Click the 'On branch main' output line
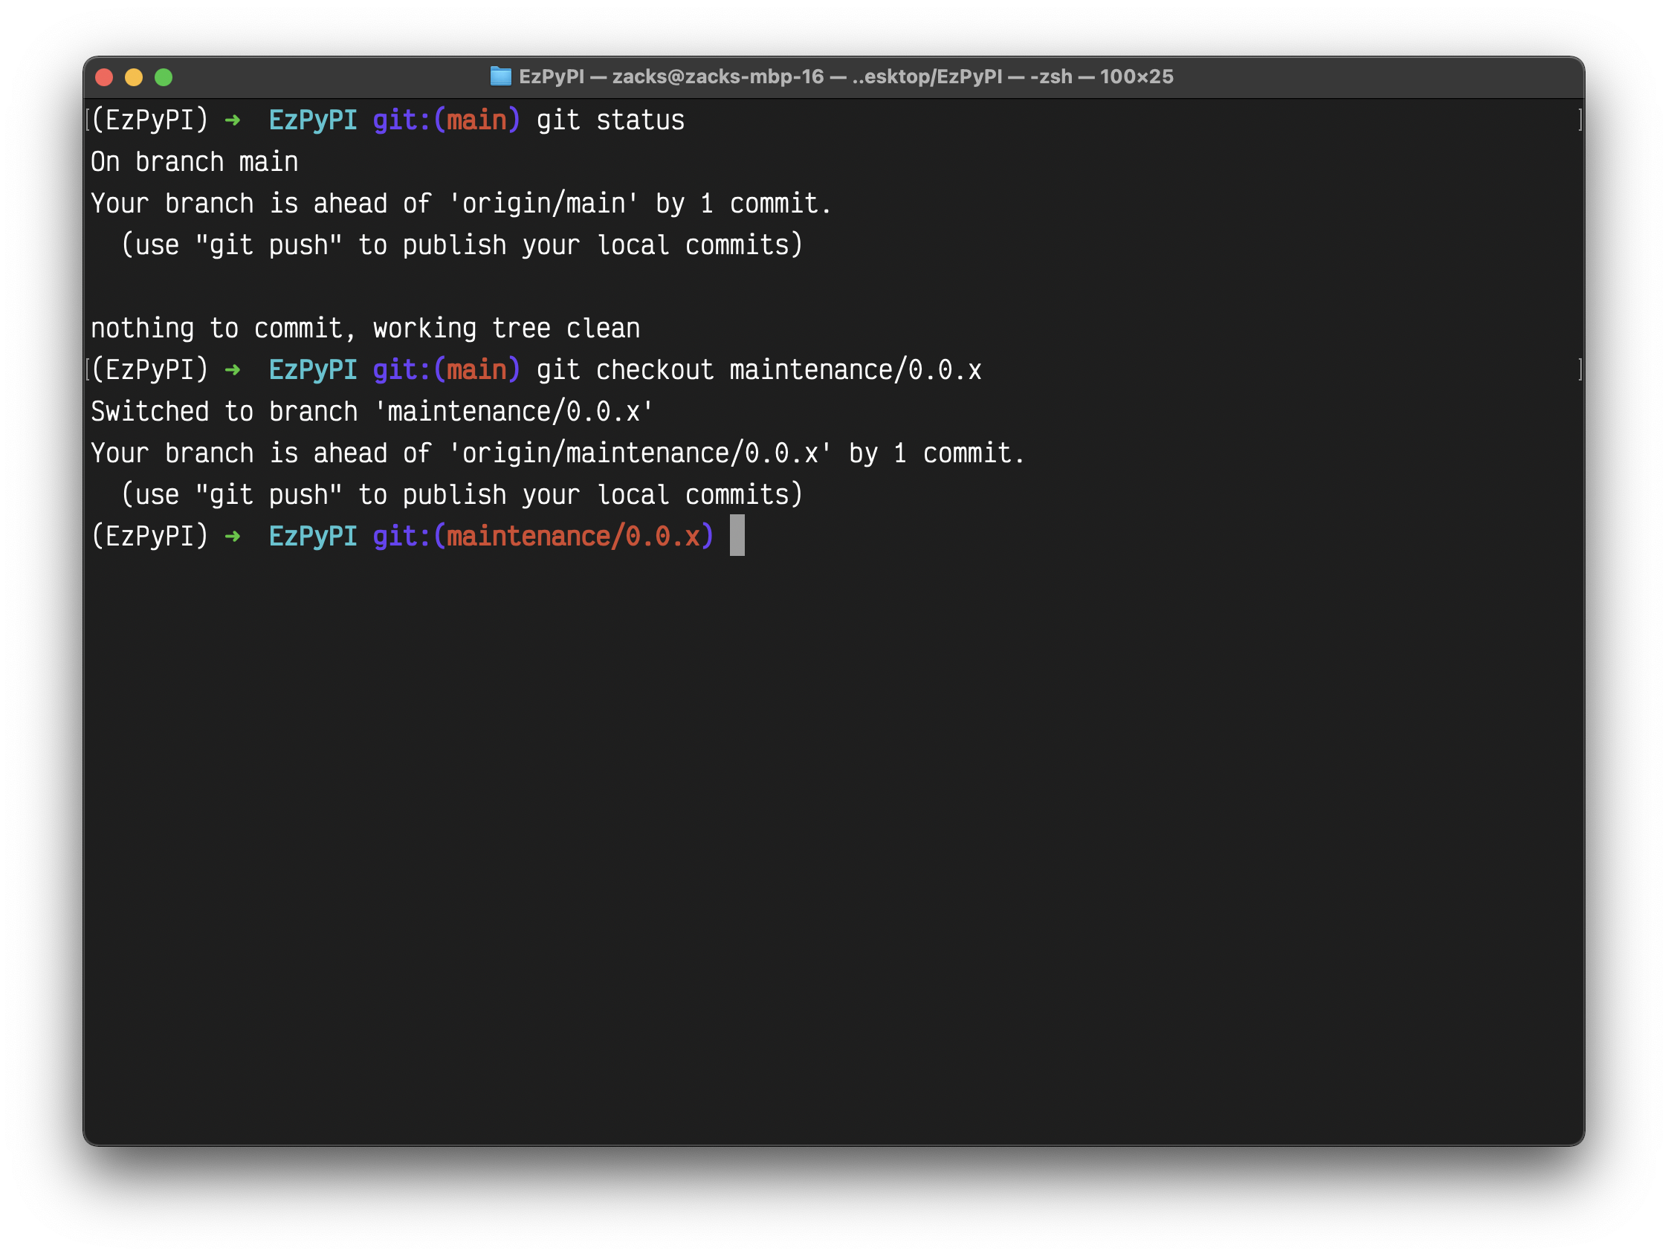This screenshot has height=1256, width=1668. (195, 162)
